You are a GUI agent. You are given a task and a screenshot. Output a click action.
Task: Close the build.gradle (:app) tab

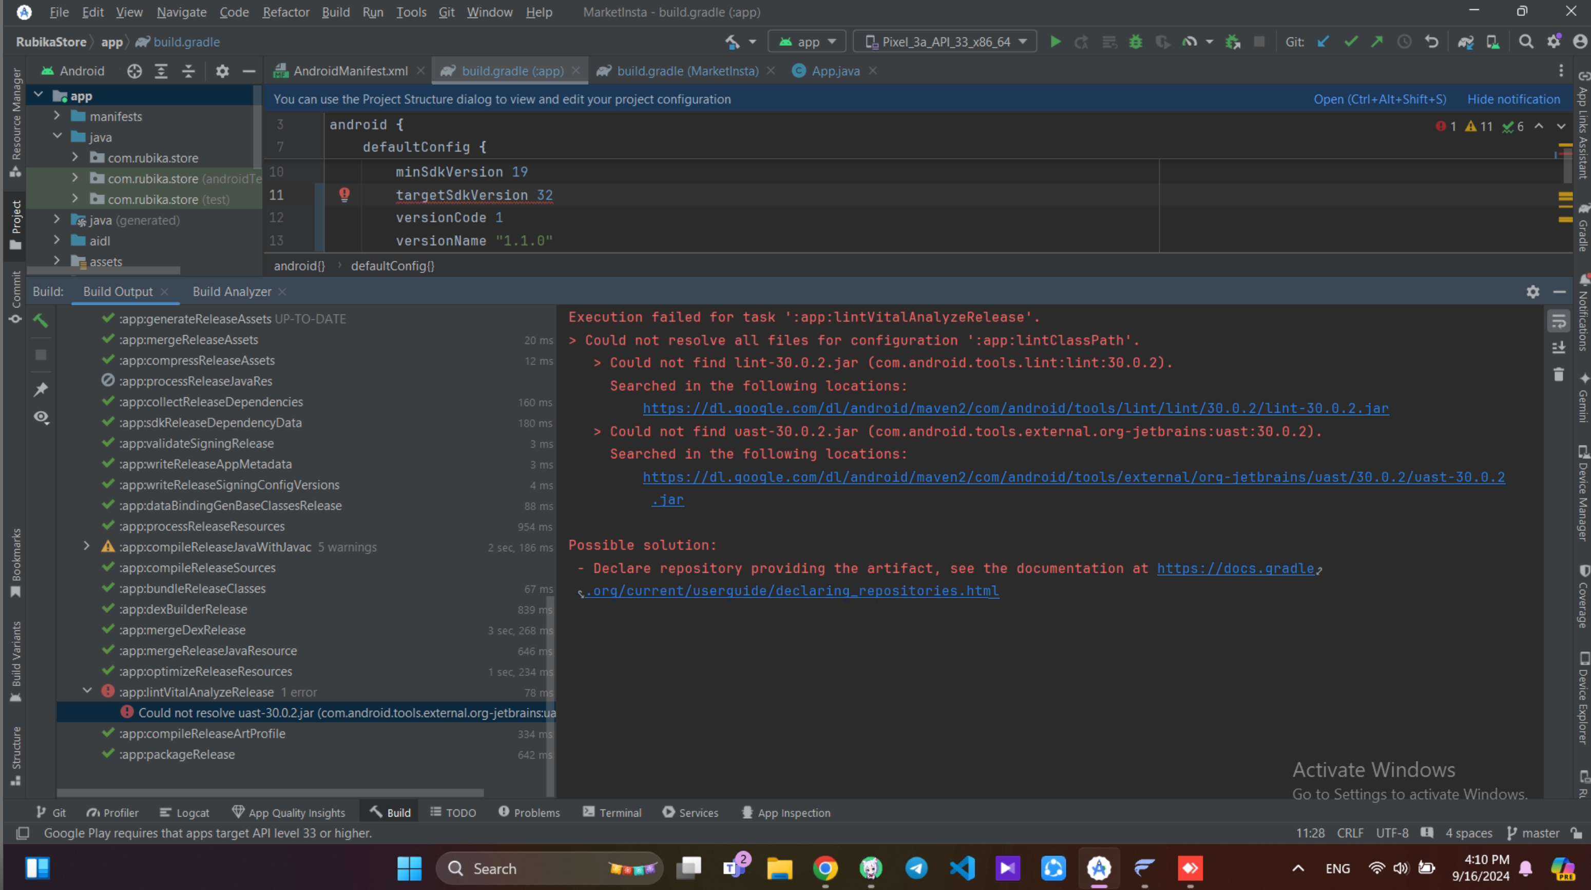tap(576, 71)
